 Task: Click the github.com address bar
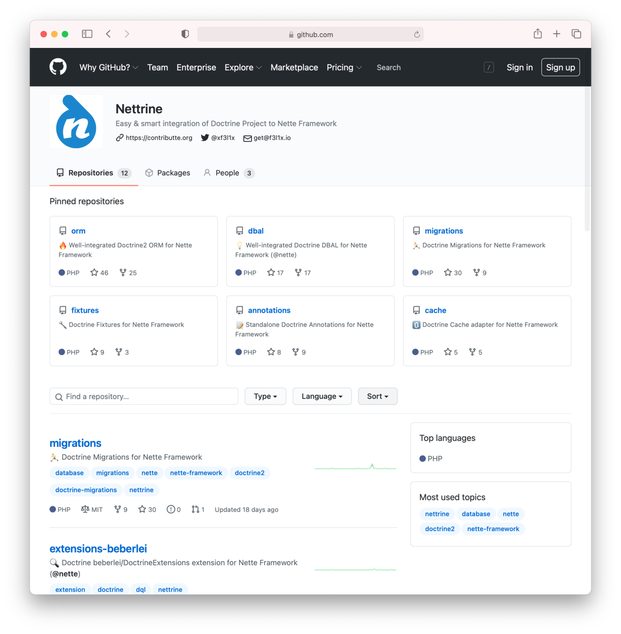[310, 34]
